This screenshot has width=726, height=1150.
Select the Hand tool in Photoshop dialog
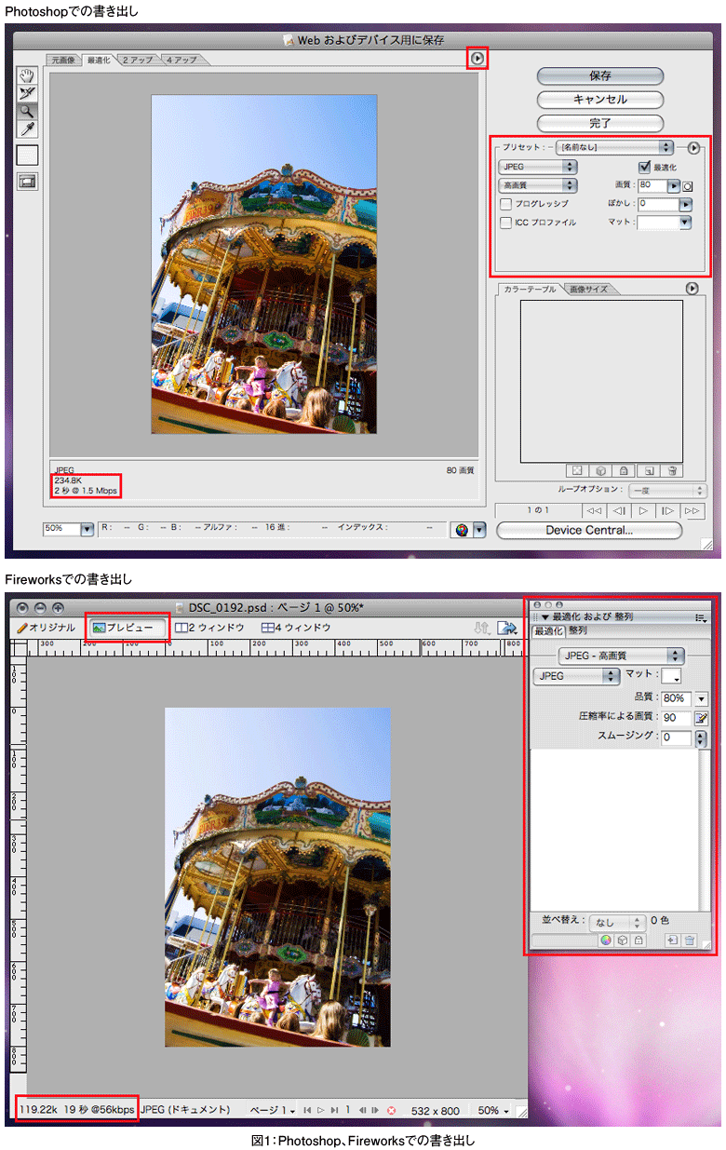point(27,76)
